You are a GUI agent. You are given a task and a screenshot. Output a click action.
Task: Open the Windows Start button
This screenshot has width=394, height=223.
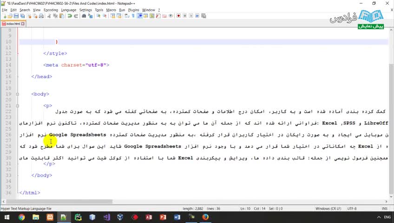click(x=7, y=217)
